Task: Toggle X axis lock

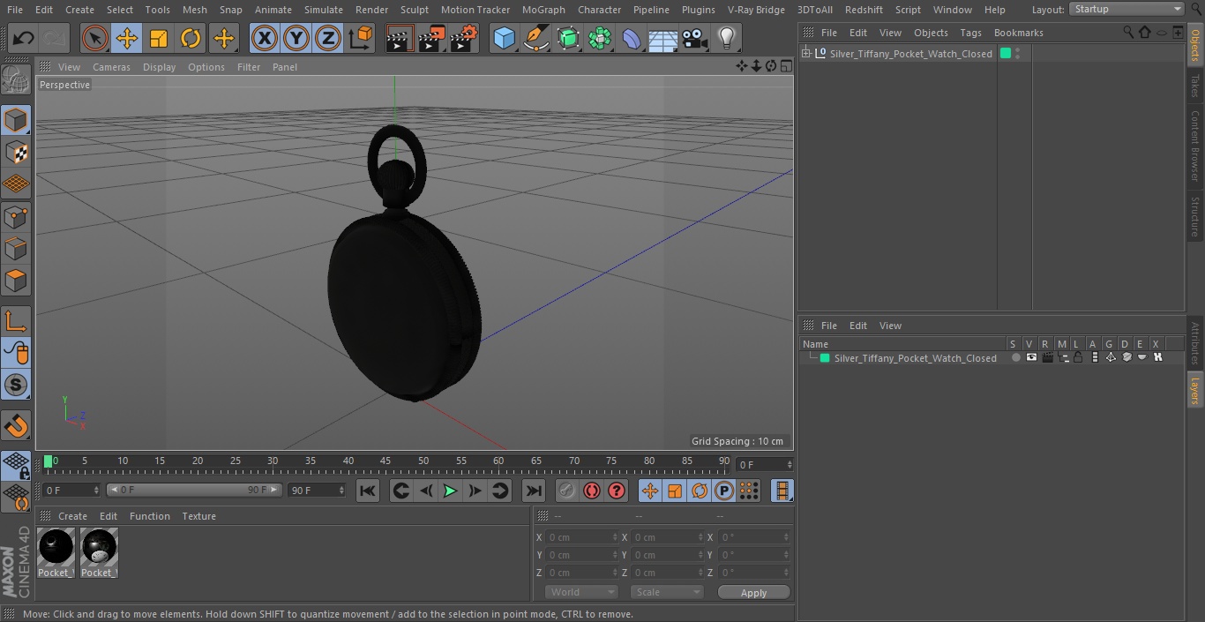Action: tap(265, 38)
